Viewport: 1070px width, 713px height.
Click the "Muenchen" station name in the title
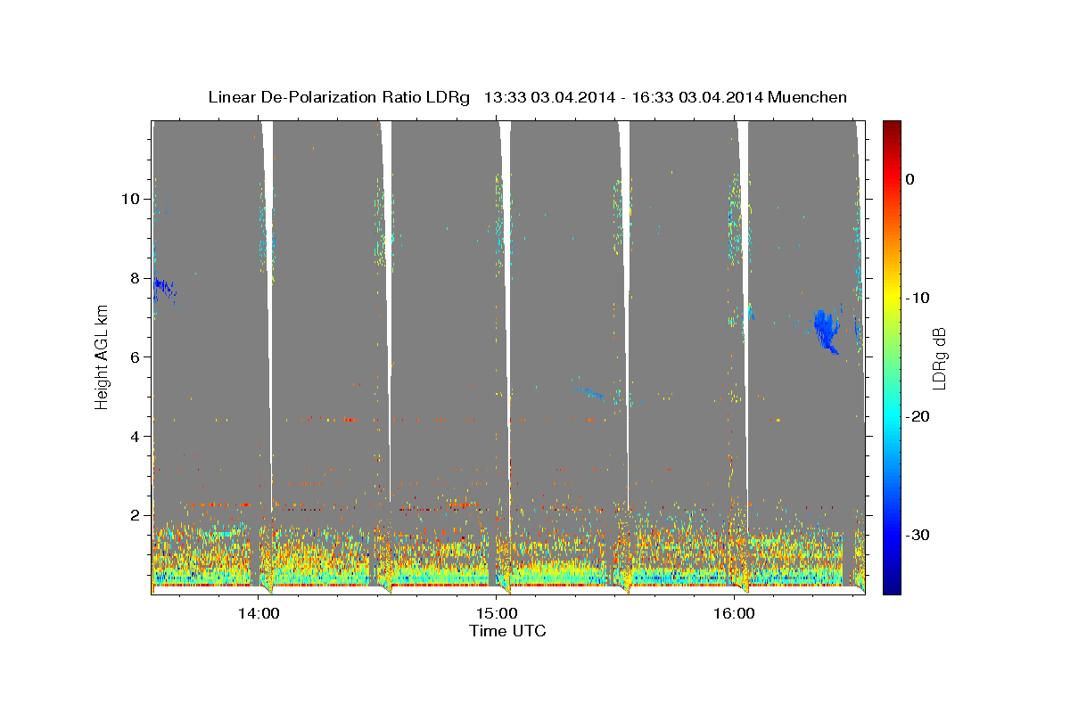(809, 97)
